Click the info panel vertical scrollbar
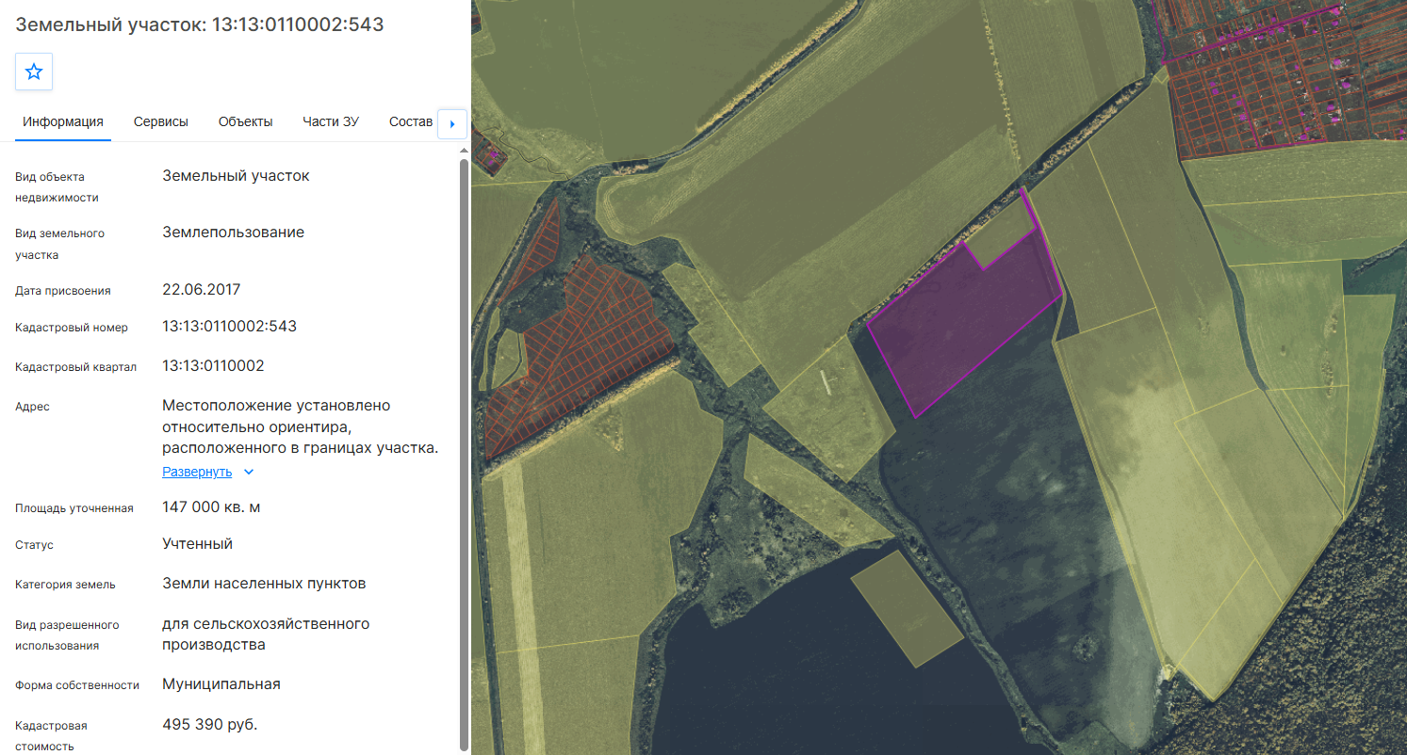Image resolution: width=1407 pixels, height=755 pixels. pos(463,454)
